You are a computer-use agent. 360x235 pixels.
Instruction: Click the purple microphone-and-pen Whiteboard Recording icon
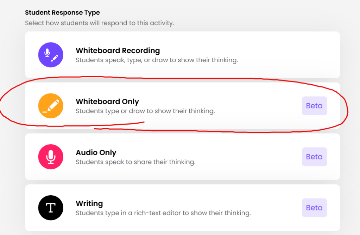pos(51,55)
